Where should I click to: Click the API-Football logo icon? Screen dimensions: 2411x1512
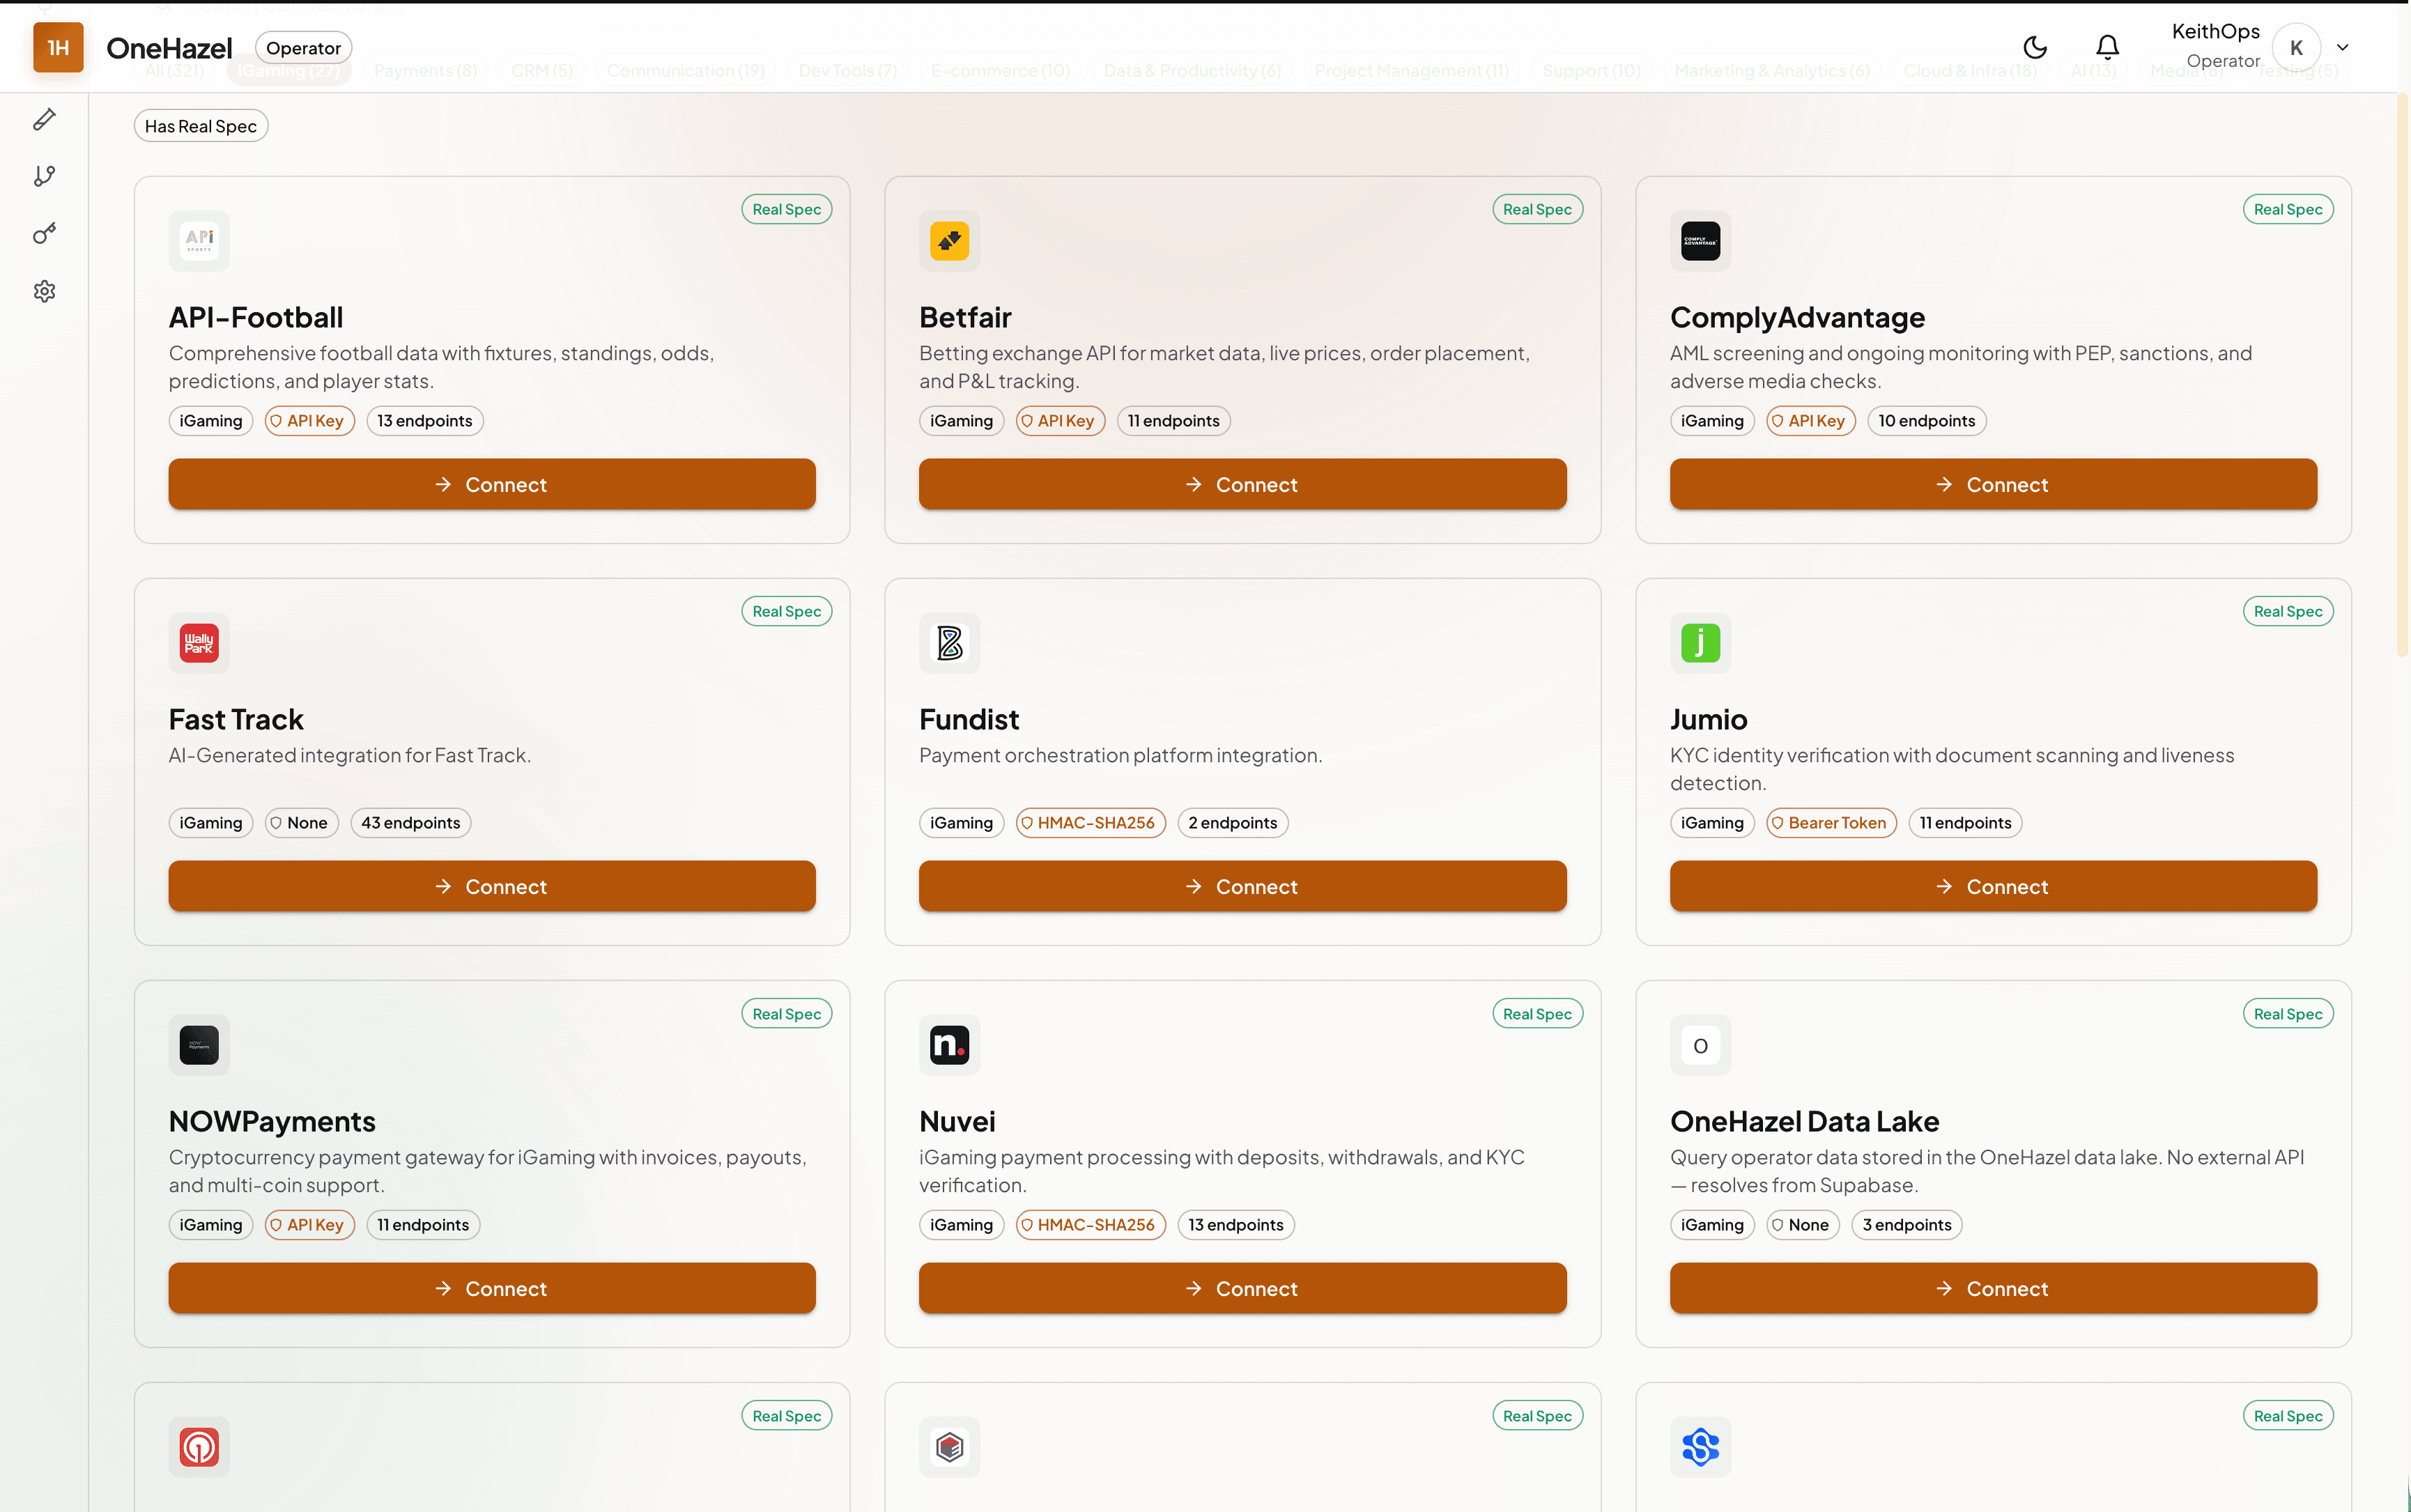point(199,240)
